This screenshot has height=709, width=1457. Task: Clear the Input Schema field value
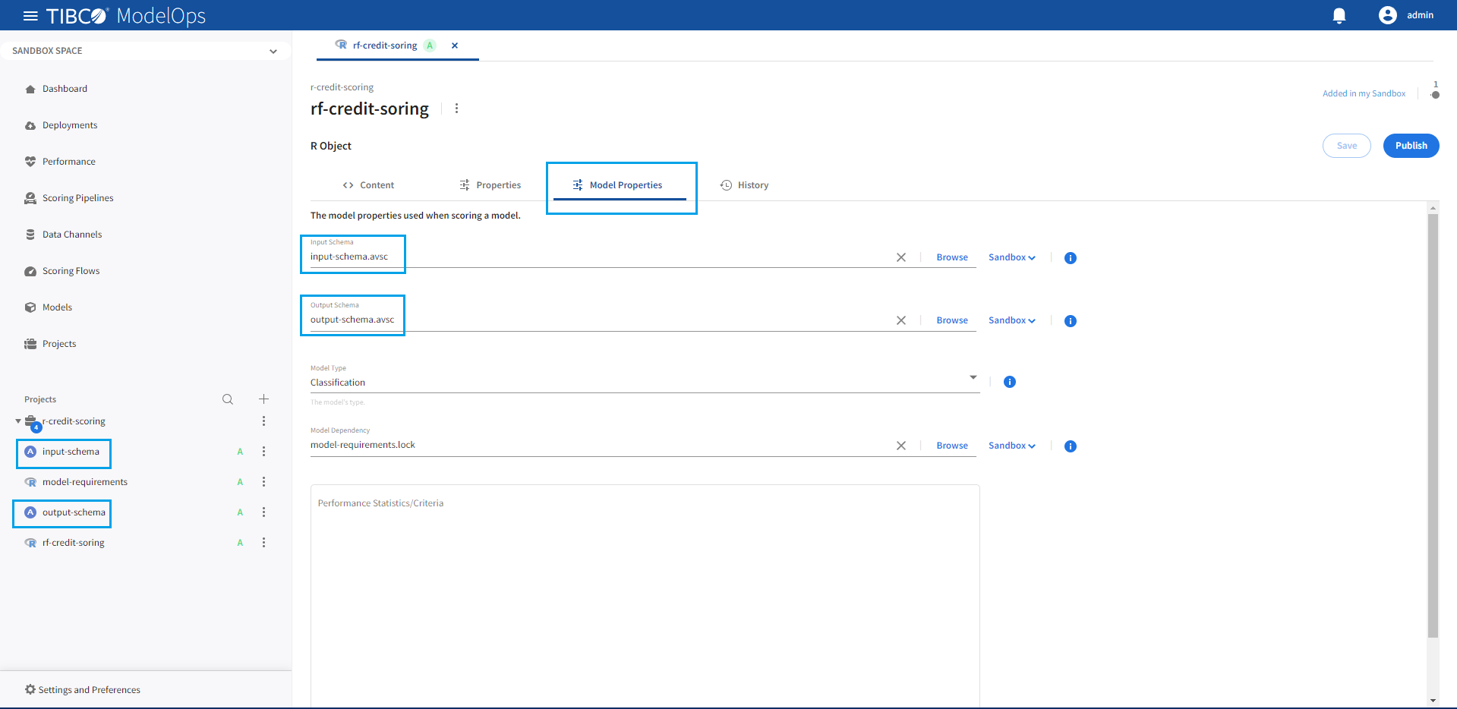(900, 257)
